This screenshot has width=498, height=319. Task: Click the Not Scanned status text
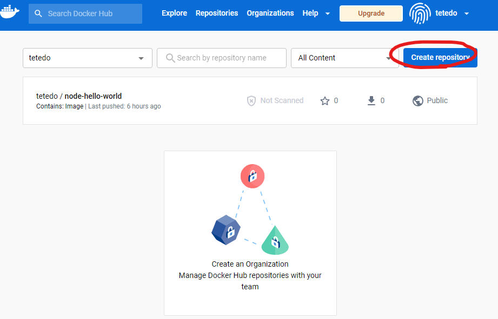tap(282, 100)
